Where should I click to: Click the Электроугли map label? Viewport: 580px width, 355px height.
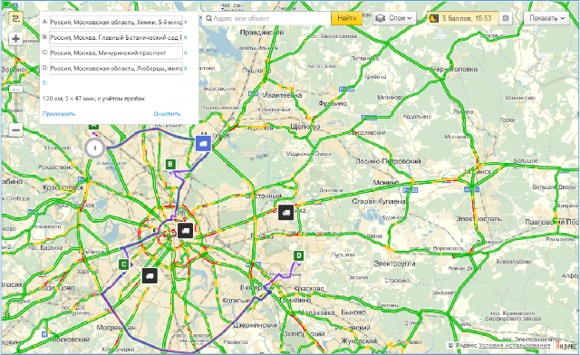point(395,264)
